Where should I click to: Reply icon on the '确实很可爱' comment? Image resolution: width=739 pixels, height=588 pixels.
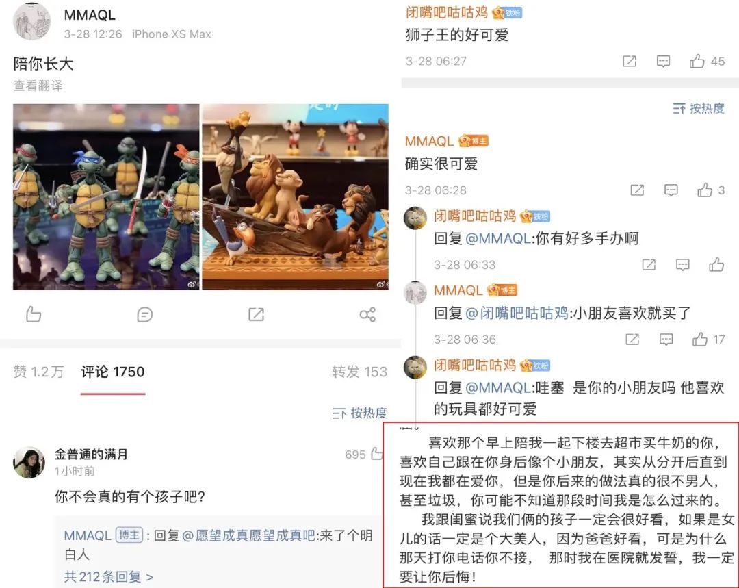click(671, 190)
